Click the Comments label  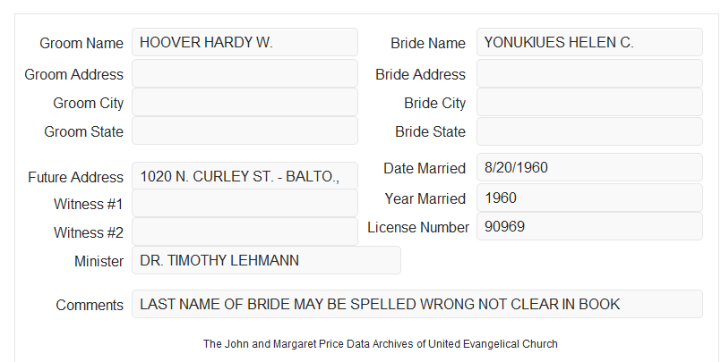tap(90, 305)
